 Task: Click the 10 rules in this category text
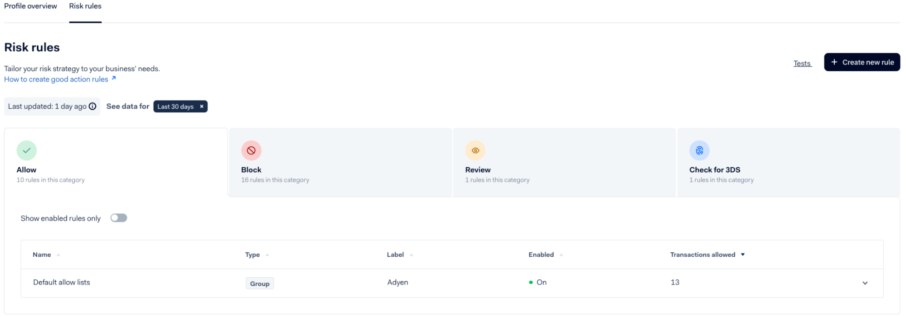point(51,180)
